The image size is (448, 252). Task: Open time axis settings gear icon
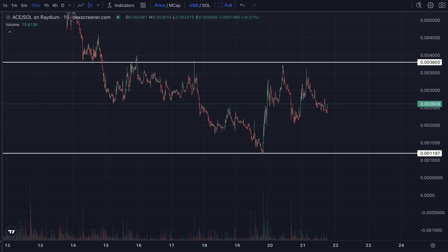point(433,245)
